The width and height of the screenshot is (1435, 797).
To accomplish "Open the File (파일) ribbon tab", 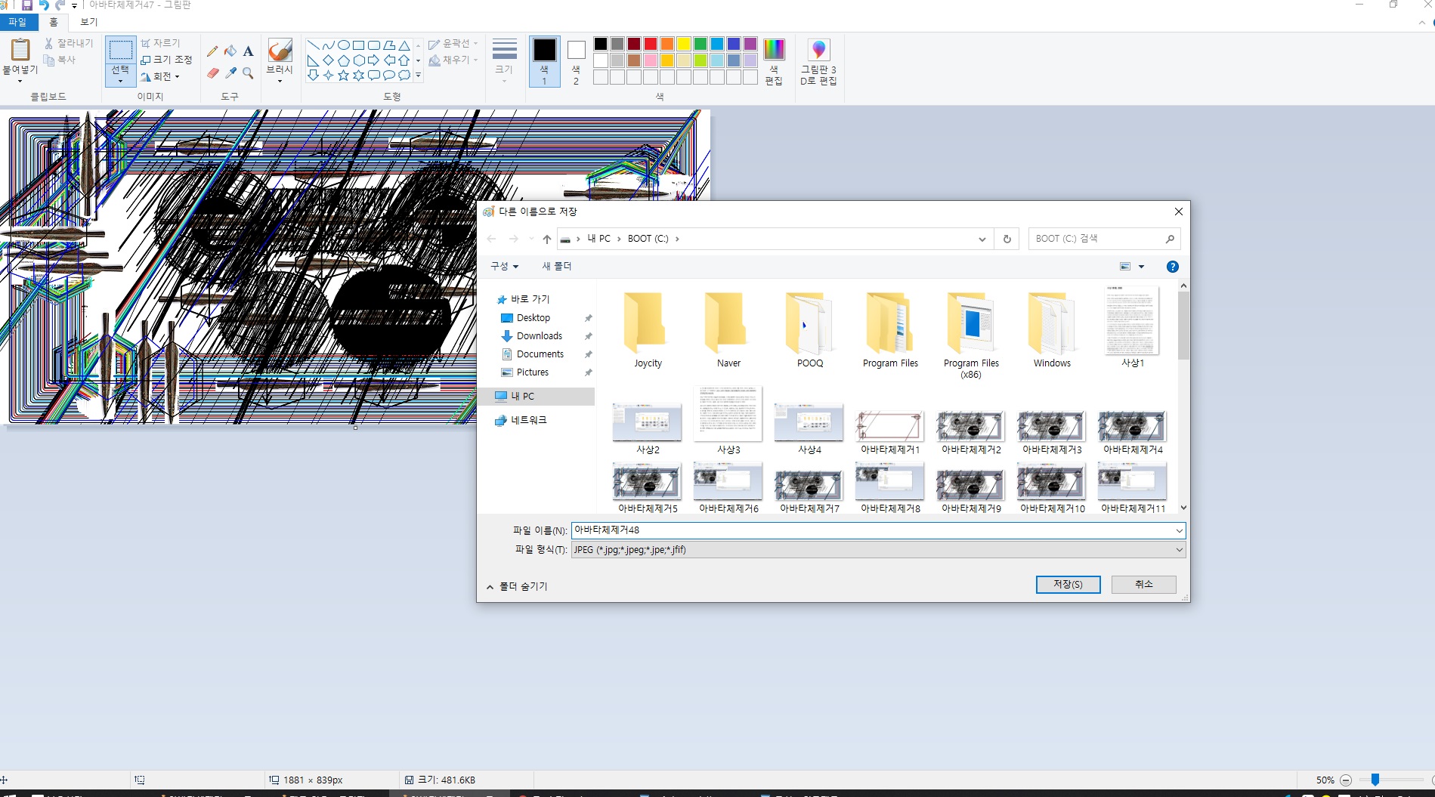I will tap(18, 22).
